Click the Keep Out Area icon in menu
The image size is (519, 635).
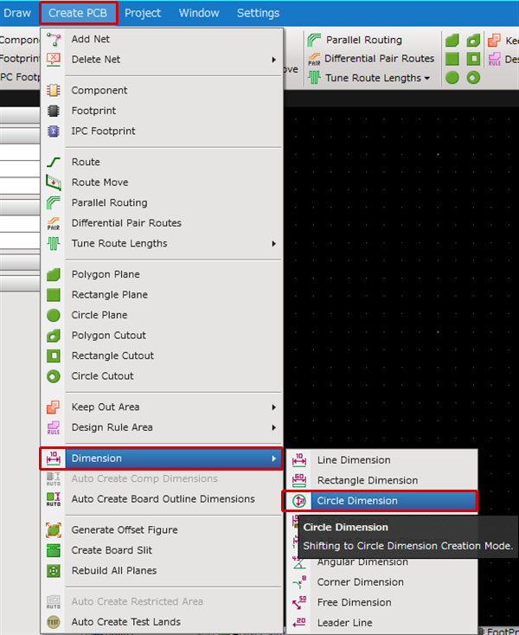pos(54,407)
